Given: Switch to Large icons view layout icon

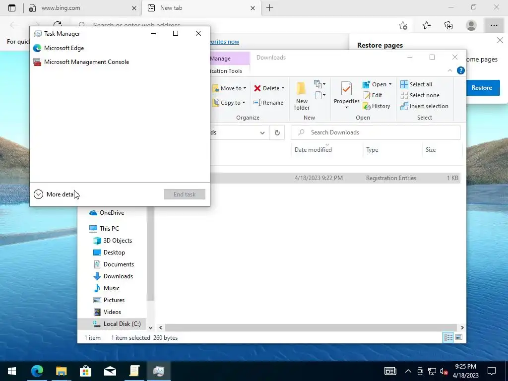Looking at the screenshot, I should 459,337.
